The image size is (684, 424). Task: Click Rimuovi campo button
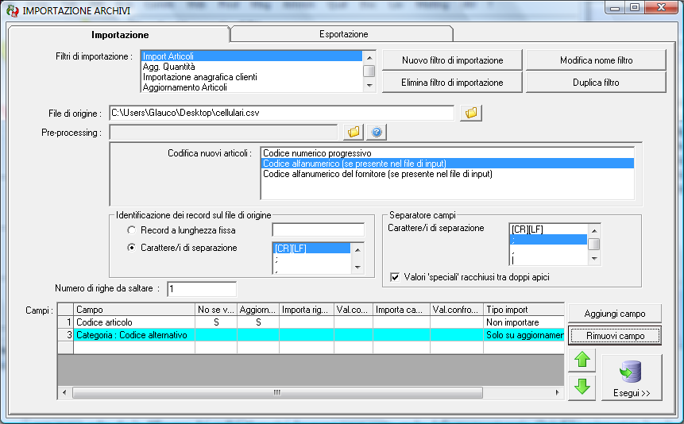tap(615, 336)
